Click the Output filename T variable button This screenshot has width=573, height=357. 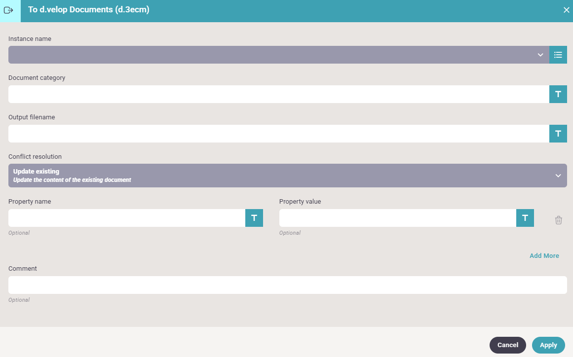pos(558,134)
